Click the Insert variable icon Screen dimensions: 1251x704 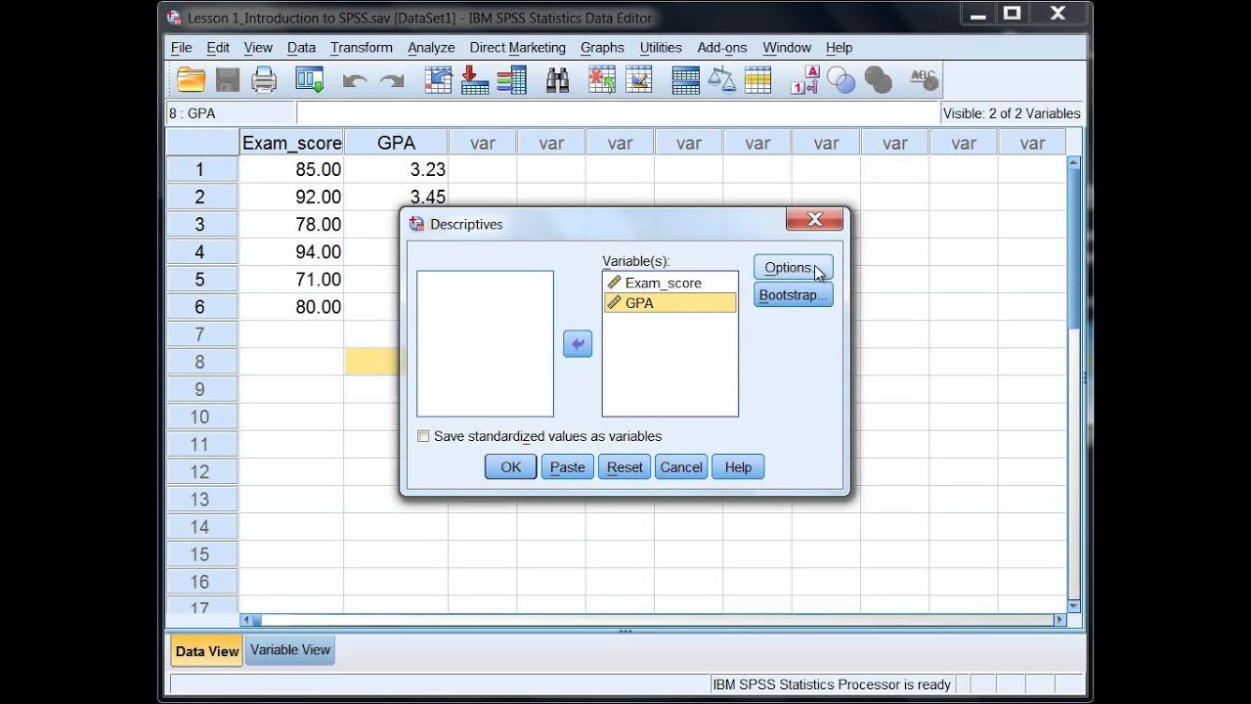click(638, 80)
